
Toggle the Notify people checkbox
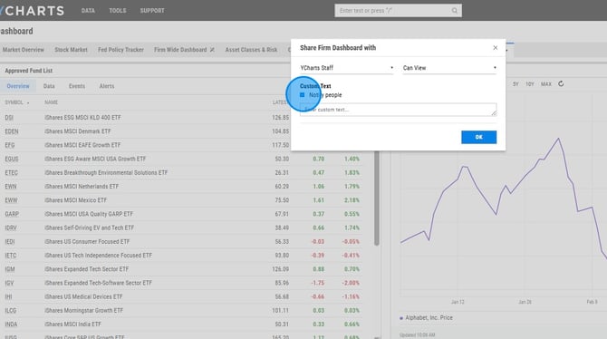tap(303, 95)
